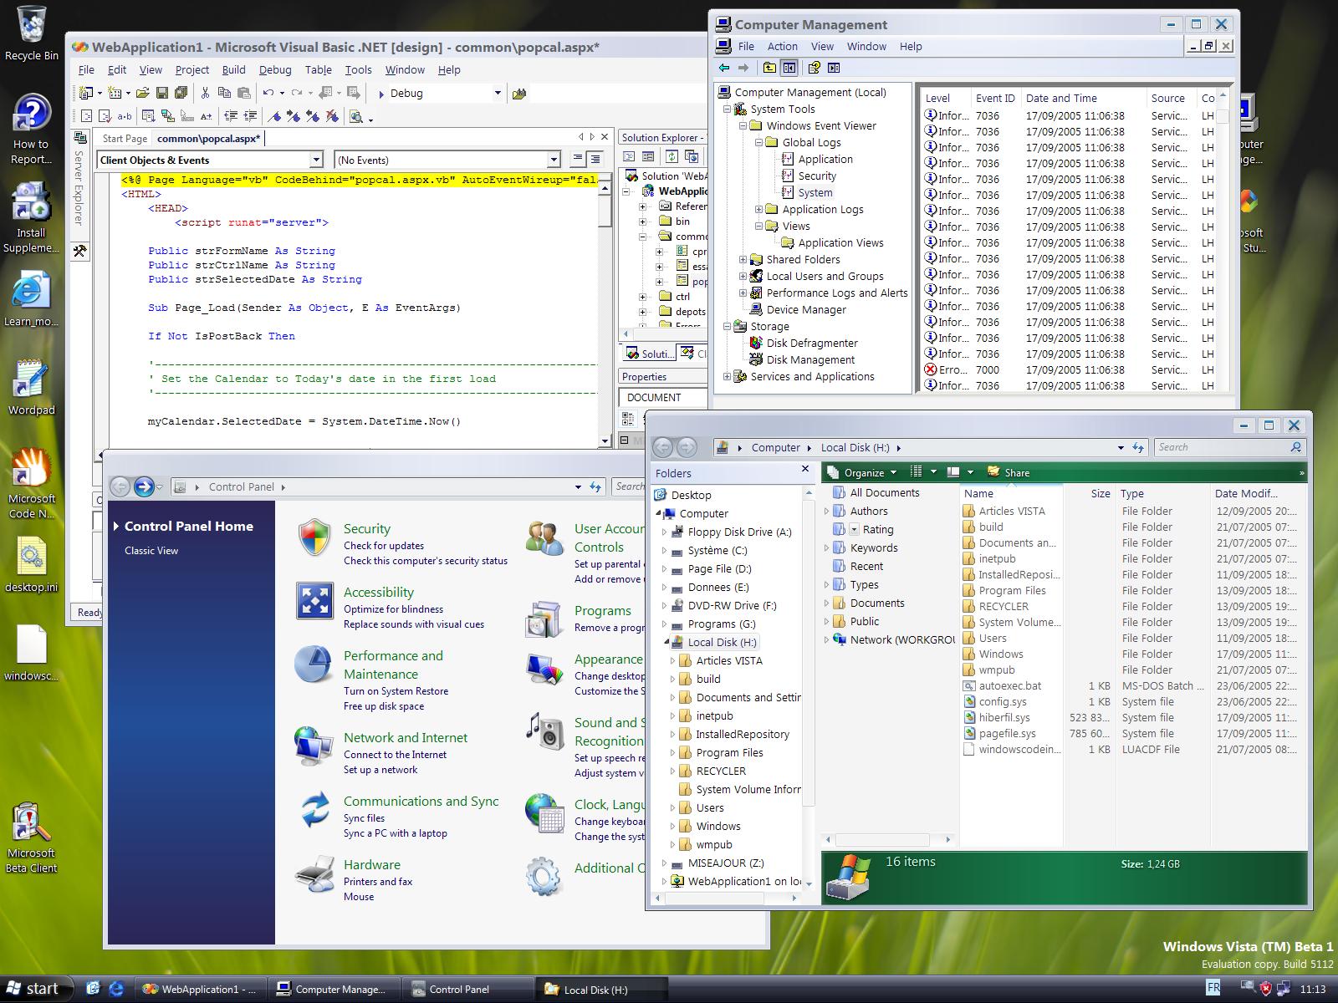Click Sync a PC with a laptop link
This screenshot has width=1338, height=1003.
pos(396,833)
